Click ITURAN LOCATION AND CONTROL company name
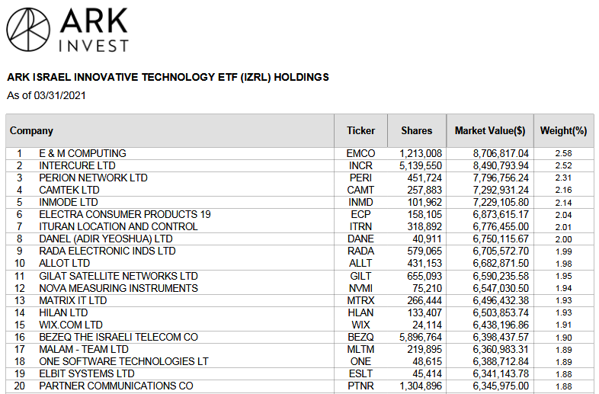The image size is (599, 394). (118, 226)
